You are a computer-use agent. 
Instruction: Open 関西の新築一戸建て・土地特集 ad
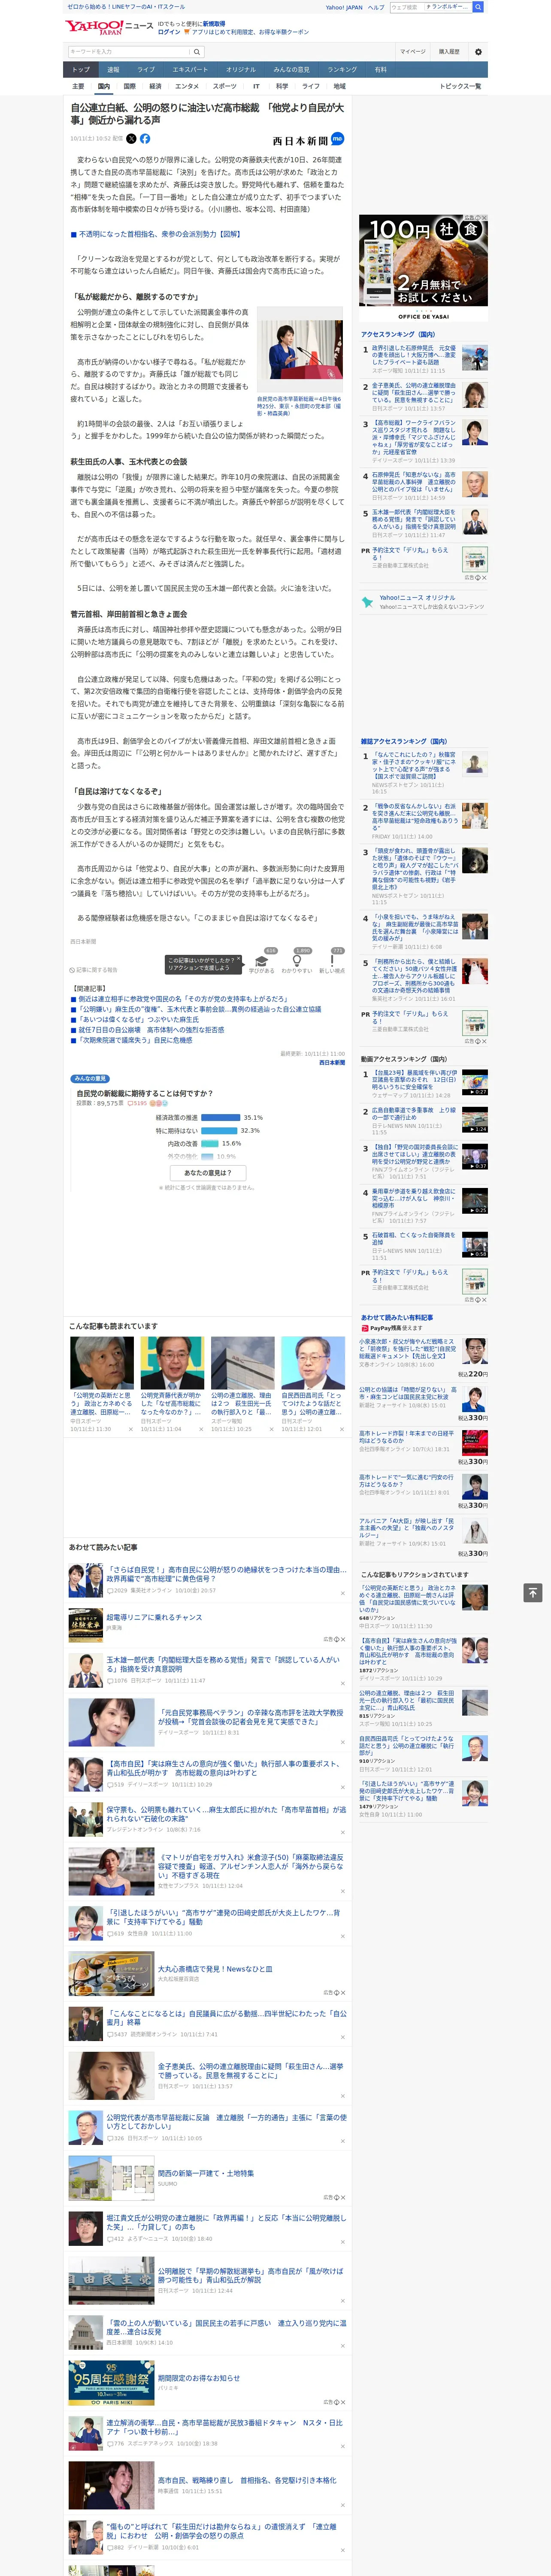coord(205,2173)
